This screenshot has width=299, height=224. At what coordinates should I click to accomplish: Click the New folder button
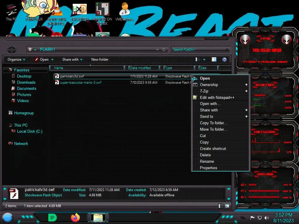(100, 60)
